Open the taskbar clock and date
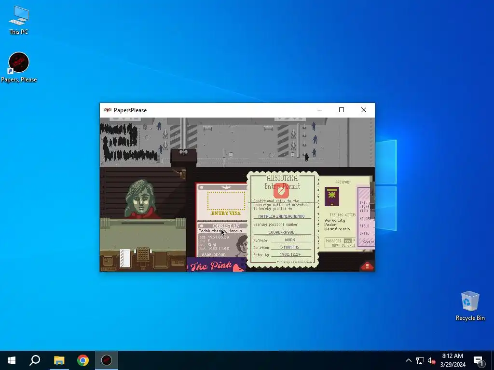The height and width of the screenshot is (370, 494). point(453,360)
